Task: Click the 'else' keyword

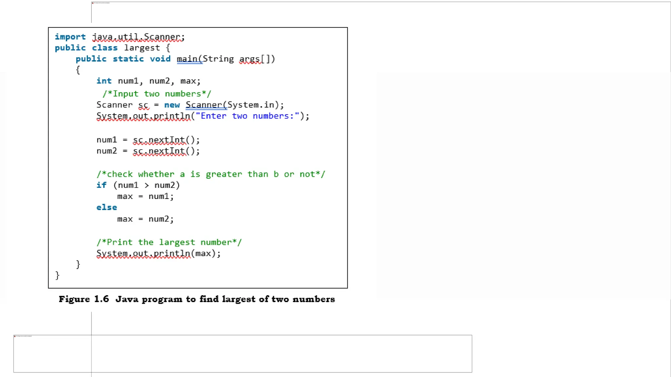Action: [106, 207]
